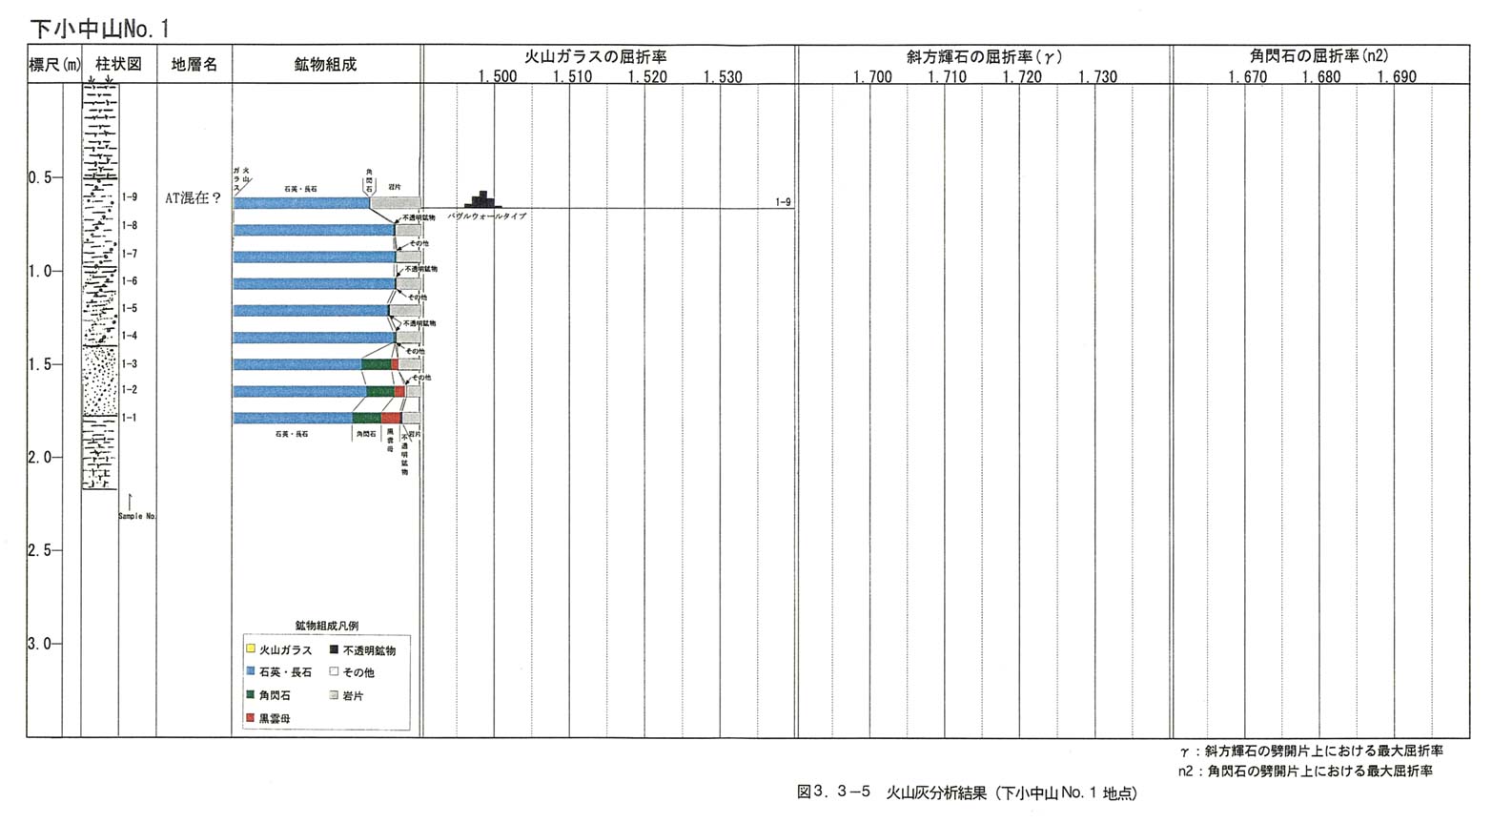This screenshot has width=1492, height=823.
Task: Click the yellow 火山ガラス legend swatch
Action: [251, 649]
